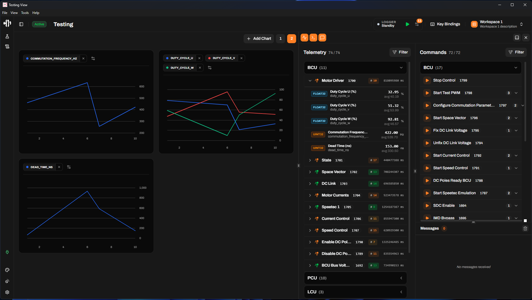Image resolution: width=532 pixels, height=300 pixels.
Task: Open the Tools menu
Action: (25, 13)
